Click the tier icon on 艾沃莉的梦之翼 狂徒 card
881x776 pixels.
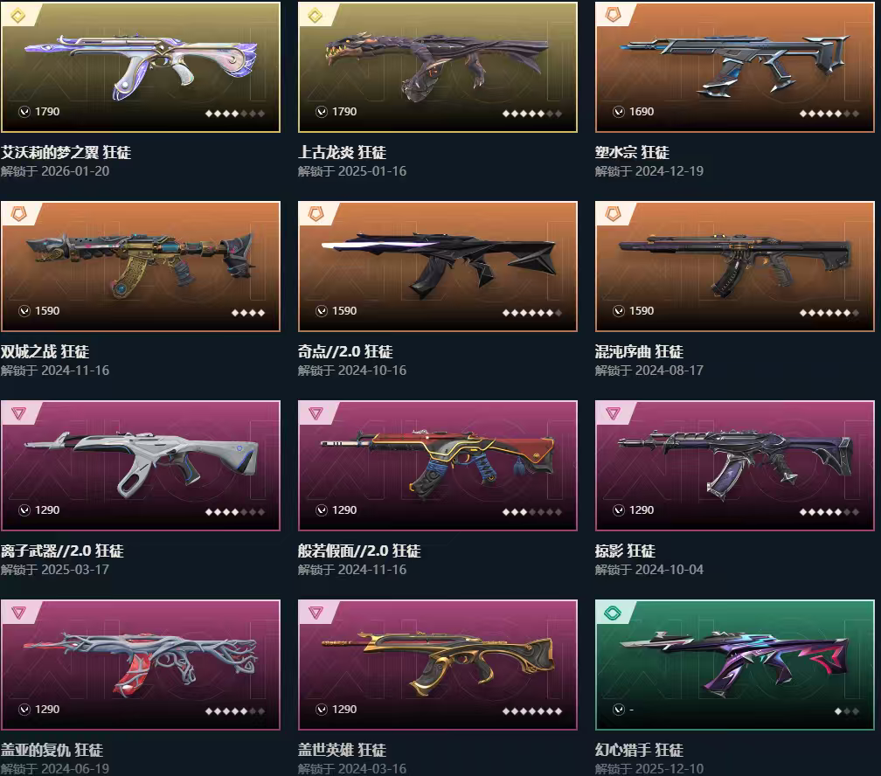tap(18, 16)
